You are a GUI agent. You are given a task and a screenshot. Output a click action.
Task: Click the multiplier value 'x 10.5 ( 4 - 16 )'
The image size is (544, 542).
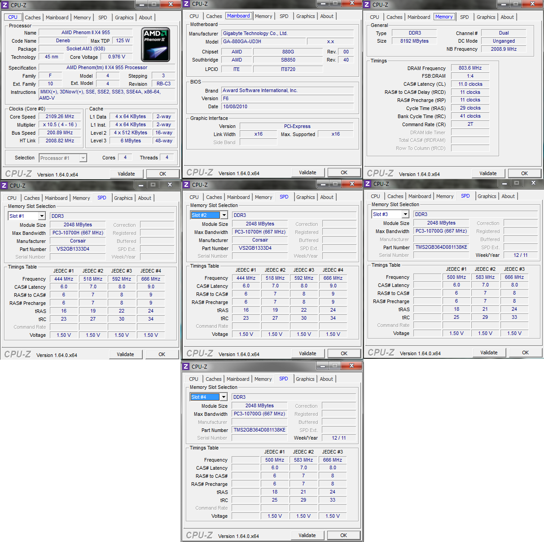coord(60,124)
